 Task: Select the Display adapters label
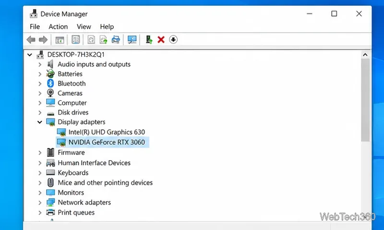[x=82, y=122]
